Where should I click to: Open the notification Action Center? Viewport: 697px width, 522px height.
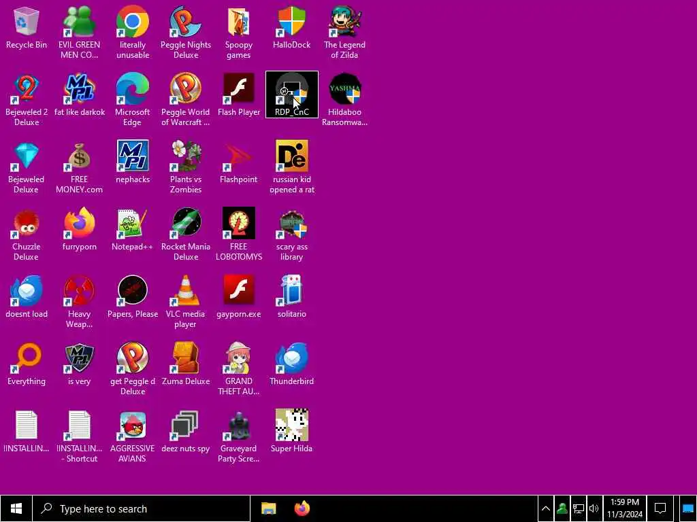coord(660,508)
